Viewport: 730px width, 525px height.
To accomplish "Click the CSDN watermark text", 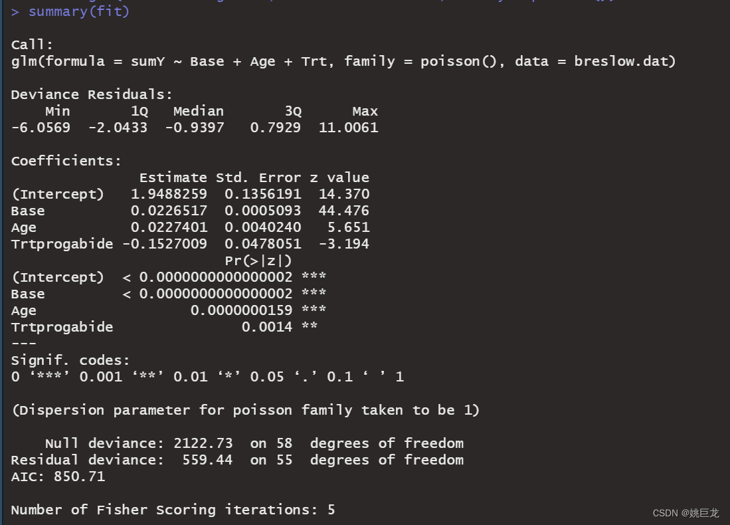I will tap(685, 513).
